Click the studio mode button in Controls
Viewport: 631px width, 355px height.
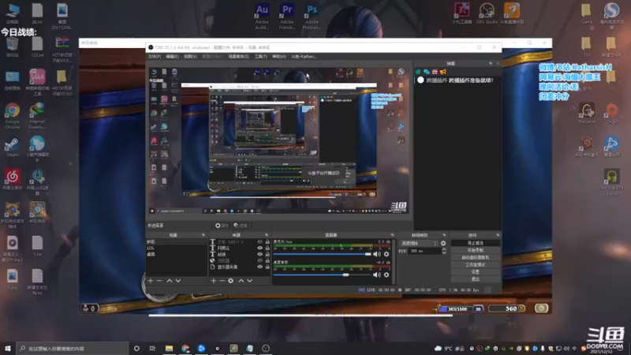coord(476,265)
